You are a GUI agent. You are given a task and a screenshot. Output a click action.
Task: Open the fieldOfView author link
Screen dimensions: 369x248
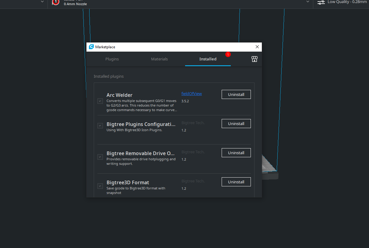(192, 94)
